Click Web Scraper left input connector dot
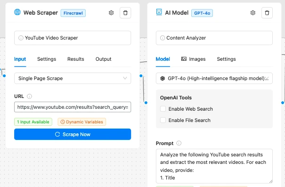 4,76
